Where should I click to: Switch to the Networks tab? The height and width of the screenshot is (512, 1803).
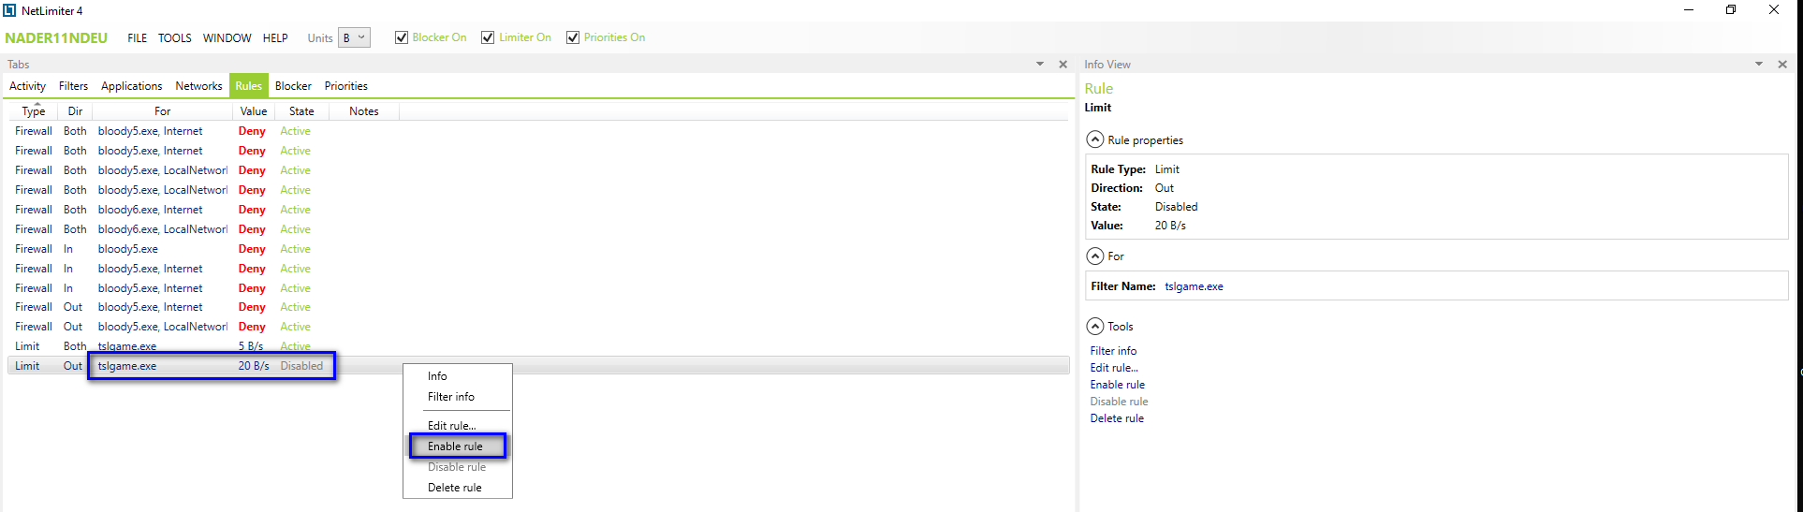pos(198,86)
